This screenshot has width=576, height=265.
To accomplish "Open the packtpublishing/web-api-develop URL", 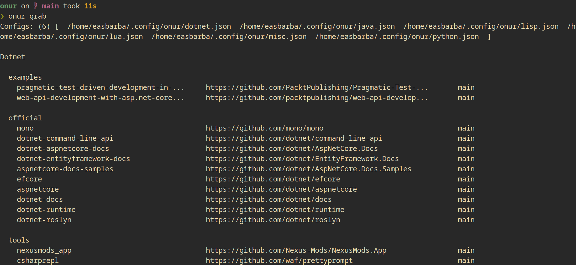I will pyautogui.click(x=317, y=98).
